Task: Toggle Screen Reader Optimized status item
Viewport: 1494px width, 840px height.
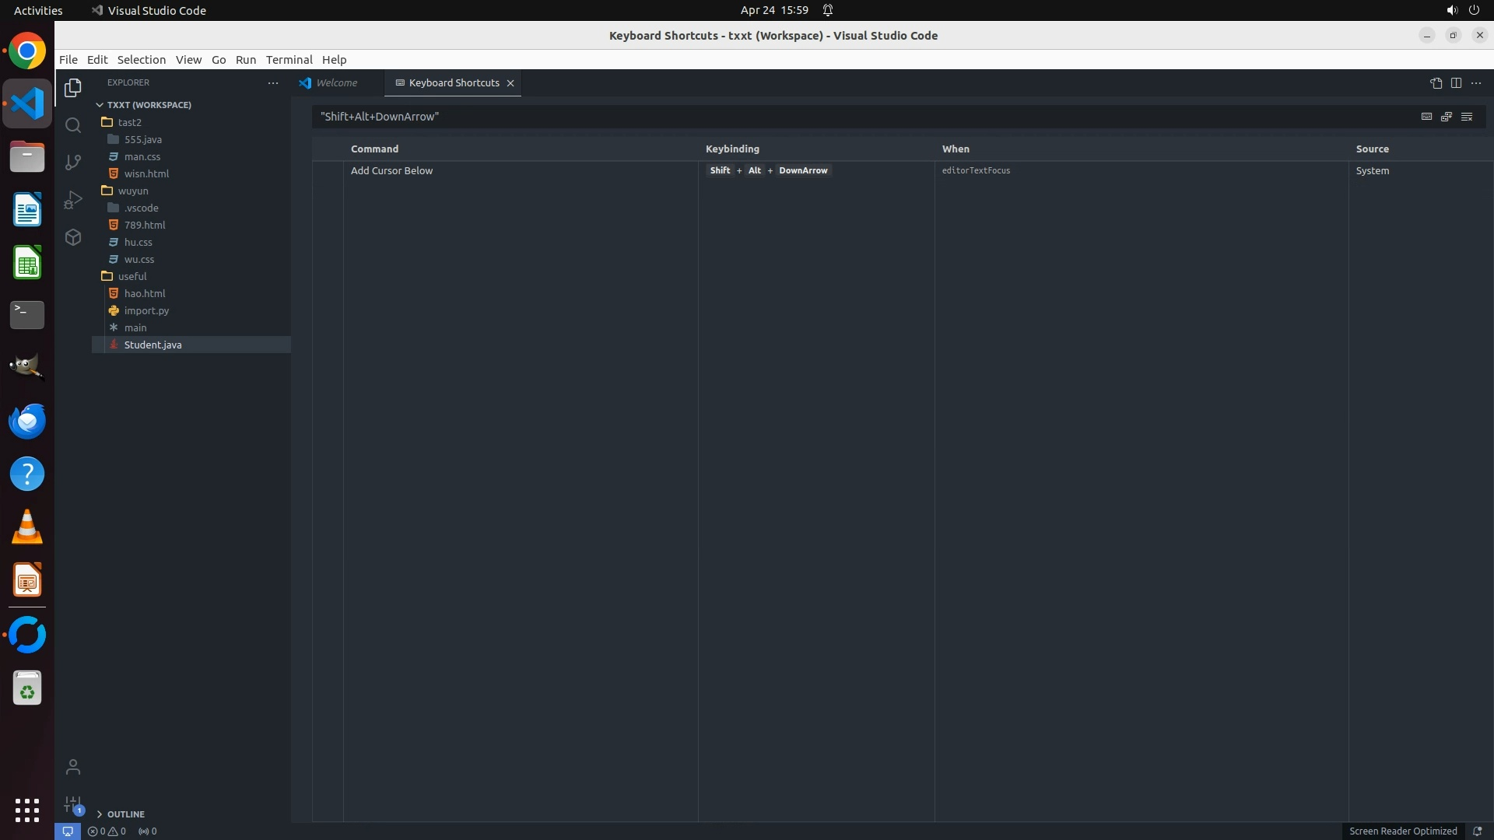Action: click(x=1402, y=831)
